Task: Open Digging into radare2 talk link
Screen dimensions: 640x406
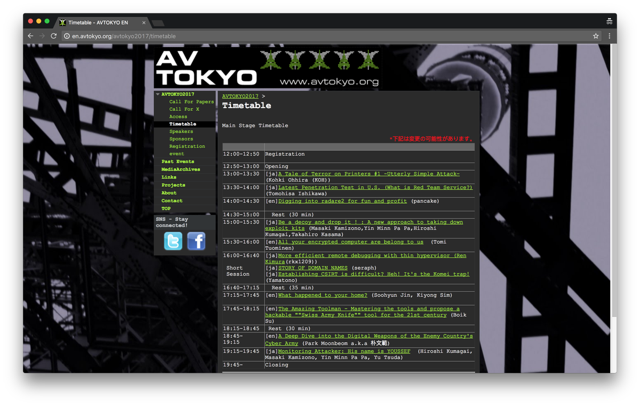Action: (x=342, y=201)
